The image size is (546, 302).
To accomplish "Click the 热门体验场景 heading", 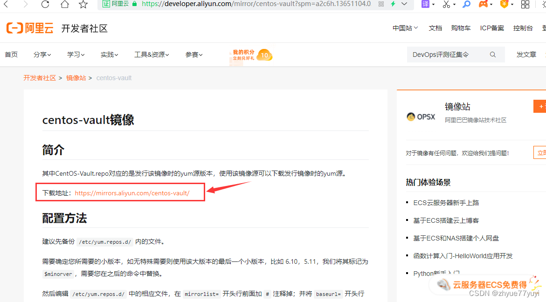I will pyautogui.click(x=428, y=182).
